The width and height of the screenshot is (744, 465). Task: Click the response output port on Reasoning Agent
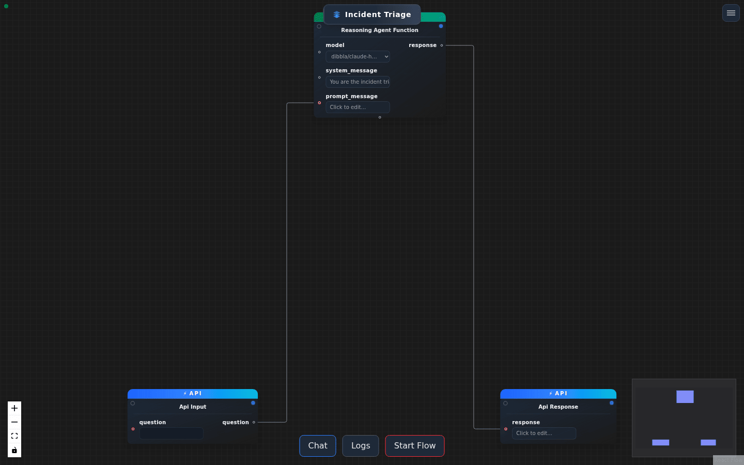442,45
